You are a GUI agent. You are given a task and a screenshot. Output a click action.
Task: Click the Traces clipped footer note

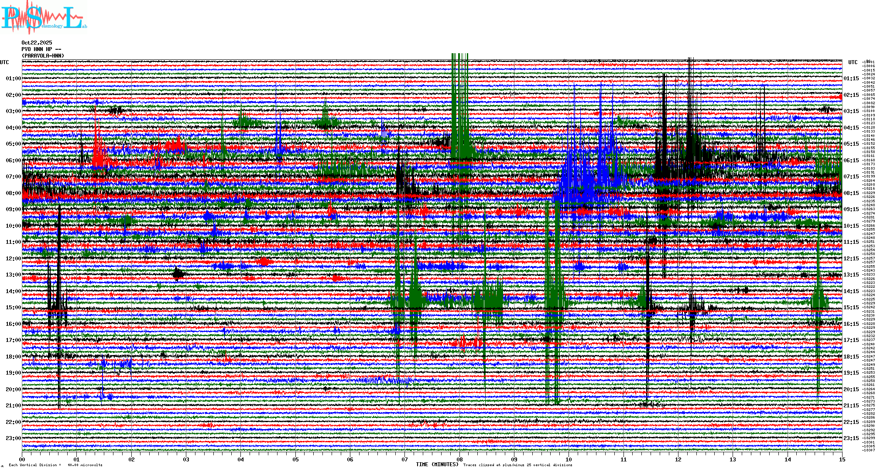click(517, 465)
